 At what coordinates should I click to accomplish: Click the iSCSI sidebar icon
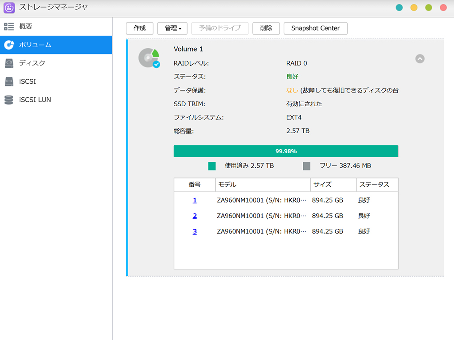[x=9, y=81]
